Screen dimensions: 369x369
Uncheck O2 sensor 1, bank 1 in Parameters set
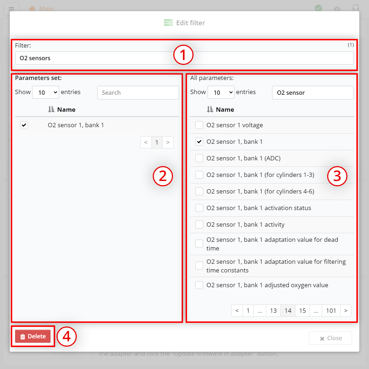coord(24,125)
